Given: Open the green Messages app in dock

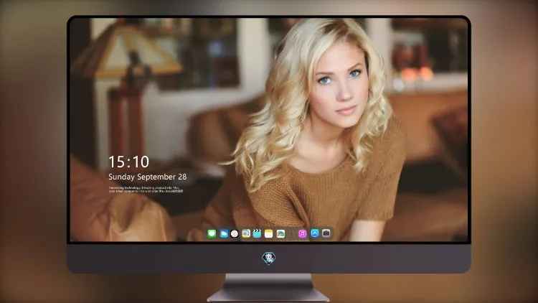Looking at the screenshot, I should 212,233.
